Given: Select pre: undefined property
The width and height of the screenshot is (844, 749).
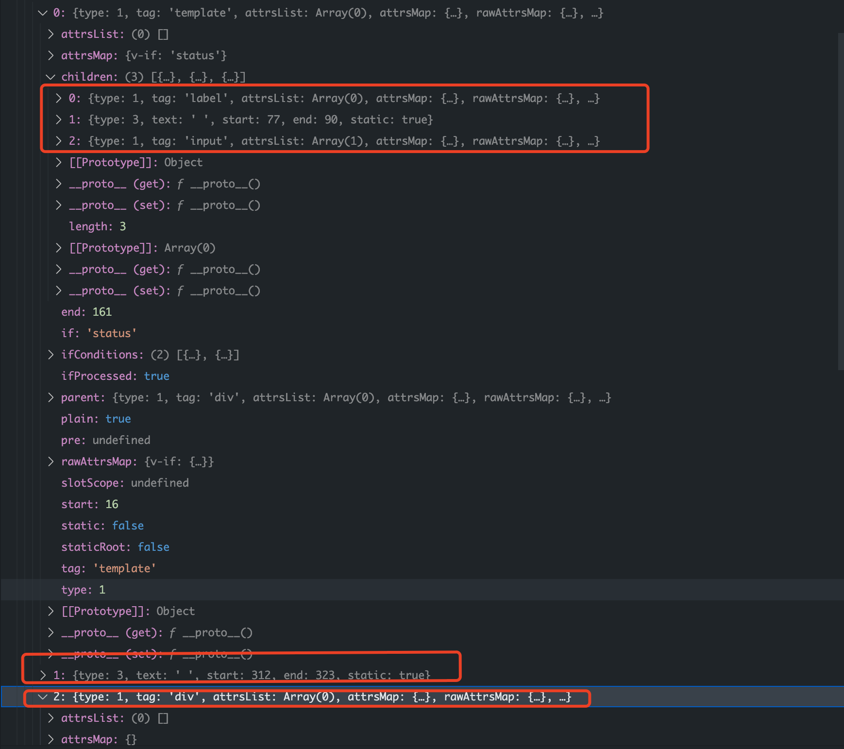Looking at the screenshot, I should click(x=106, y=441).
